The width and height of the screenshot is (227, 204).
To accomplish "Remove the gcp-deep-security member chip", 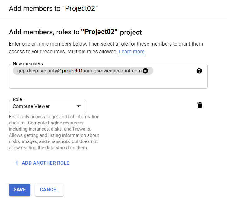I will pyautogui.click(x=145, y=71).
